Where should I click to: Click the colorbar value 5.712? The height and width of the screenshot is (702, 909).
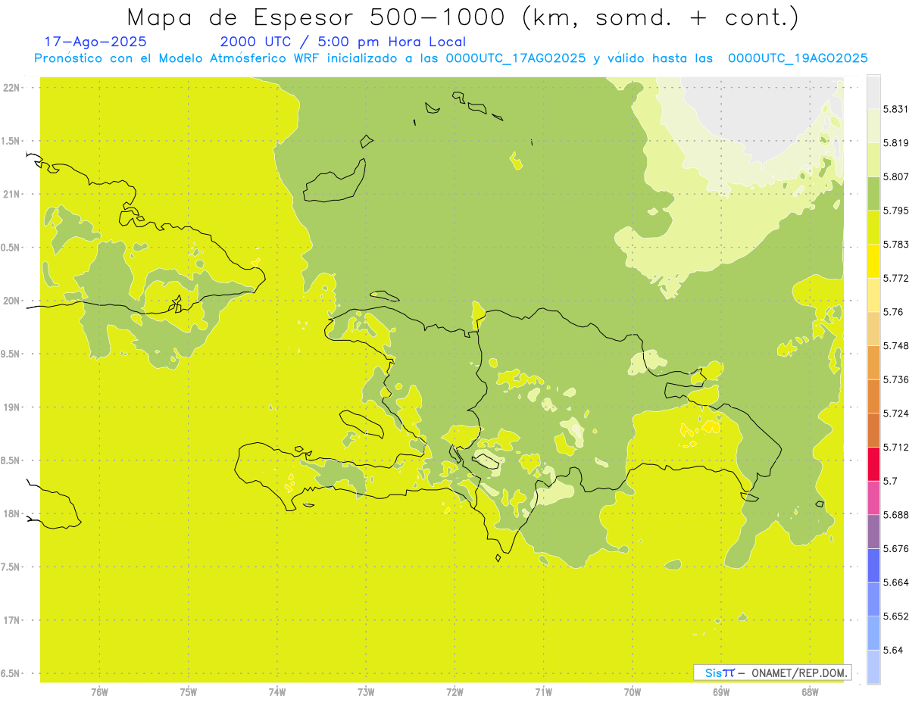tap(895, 448)
